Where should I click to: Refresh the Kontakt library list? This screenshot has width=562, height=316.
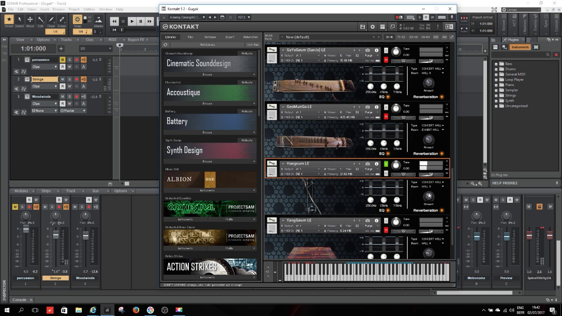[166, 44]
